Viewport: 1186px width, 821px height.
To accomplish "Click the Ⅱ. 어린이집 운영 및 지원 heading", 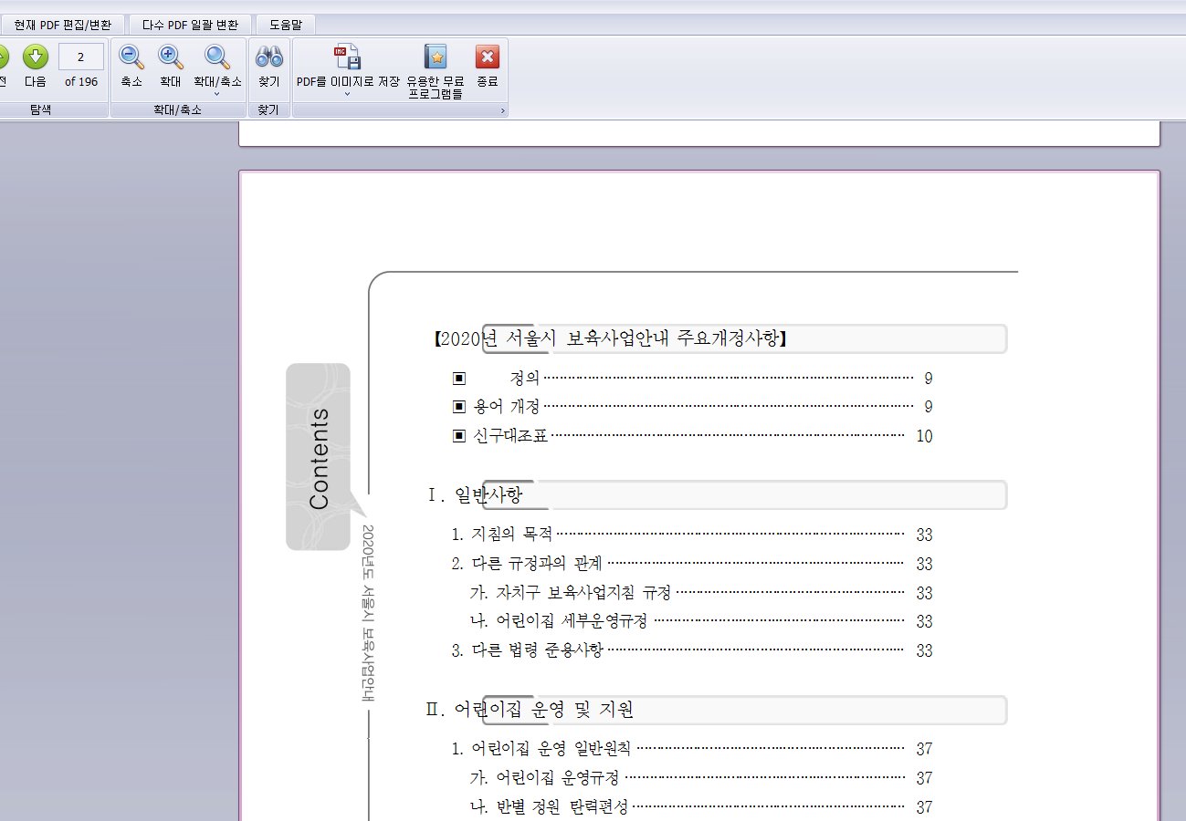I will (x=530, y=710).
